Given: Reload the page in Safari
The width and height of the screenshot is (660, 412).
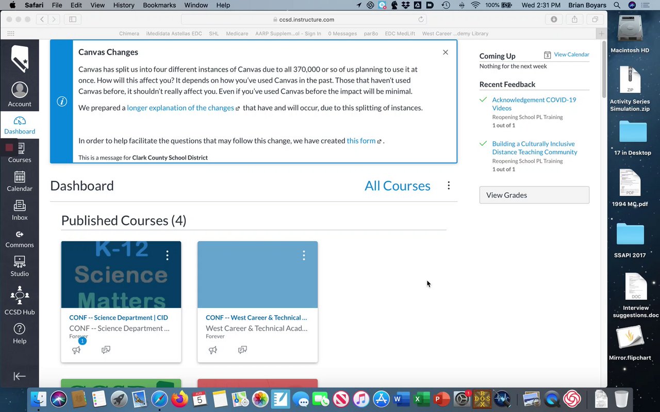Looking at the screenshot, I should pos(421,20).
